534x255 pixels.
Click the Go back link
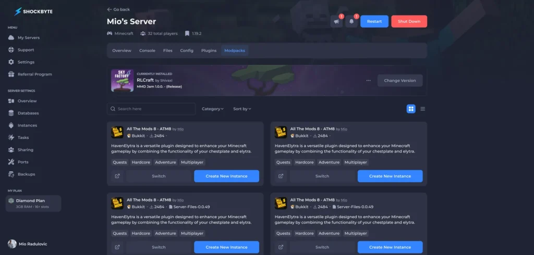118,9
